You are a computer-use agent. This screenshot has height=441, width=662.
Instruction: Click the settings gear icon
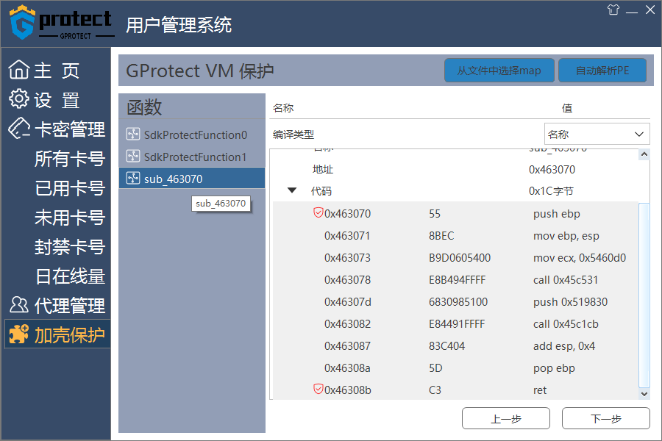[x=19, y=99]
